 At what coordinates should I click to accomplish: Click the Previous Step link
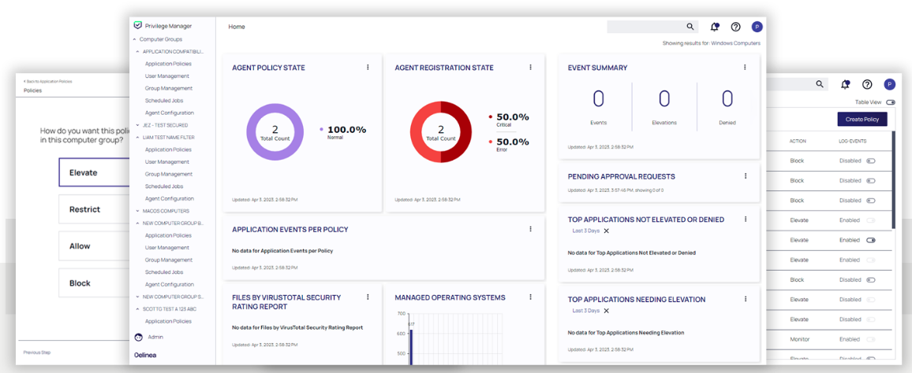click(x=36, y=352)
